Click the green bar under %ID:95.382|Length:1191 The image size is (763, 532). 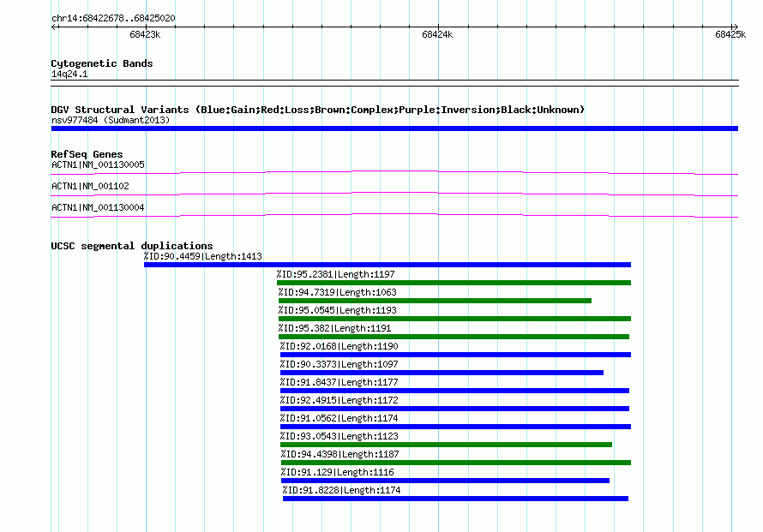tap(454, 337)
